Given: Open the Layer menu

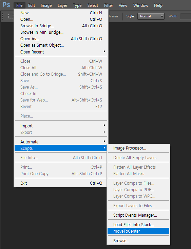Looking at the screenshot, I should pos(62,5).
